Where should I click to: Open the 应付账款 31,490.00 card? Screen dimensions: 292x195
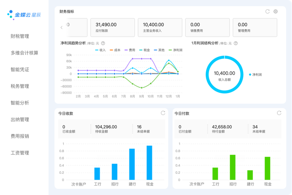click(112, 28)
